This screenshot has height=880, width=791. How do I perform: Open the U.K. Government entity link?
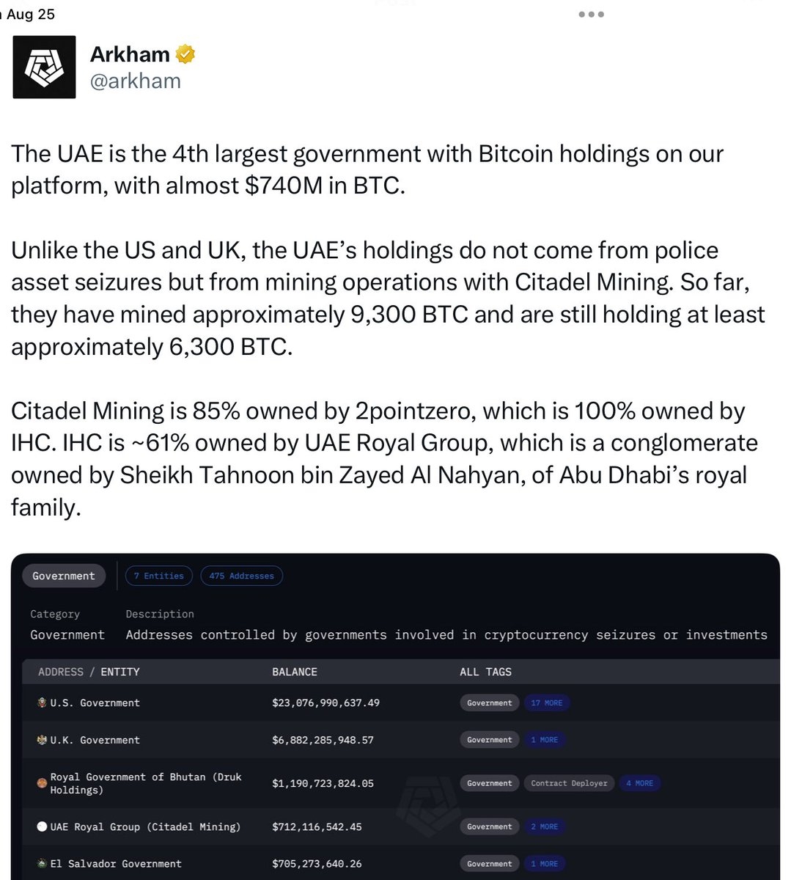(95, 740)
